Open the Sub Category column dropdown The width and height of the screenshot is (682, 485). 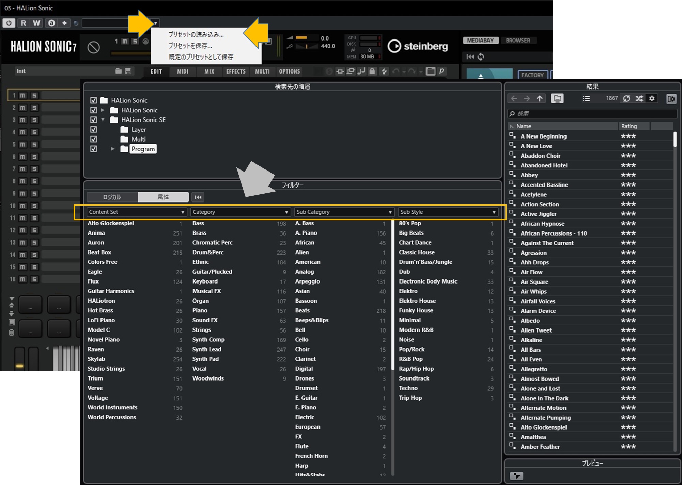[344, 212]
